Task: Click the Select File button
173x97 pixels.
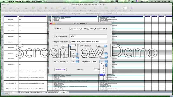Action: [x=61, y=70]
